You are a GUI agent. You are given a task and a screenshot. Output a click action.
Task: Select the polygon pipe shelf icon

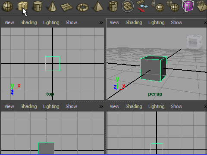(113, 6)
